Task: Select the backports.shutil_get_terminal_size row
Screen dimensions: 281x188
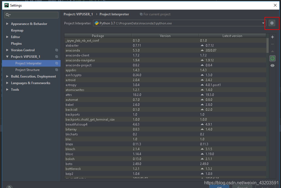Action: [165, 119]
